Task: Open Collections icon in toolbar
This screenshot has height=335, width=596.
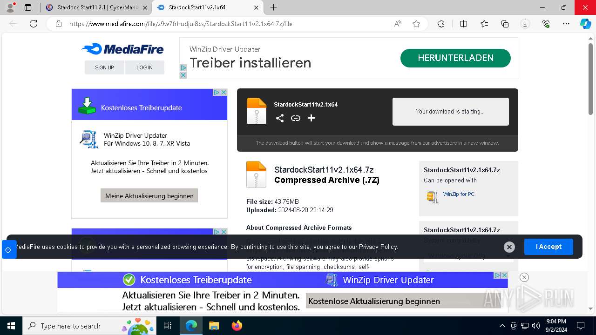Action: 505,24
